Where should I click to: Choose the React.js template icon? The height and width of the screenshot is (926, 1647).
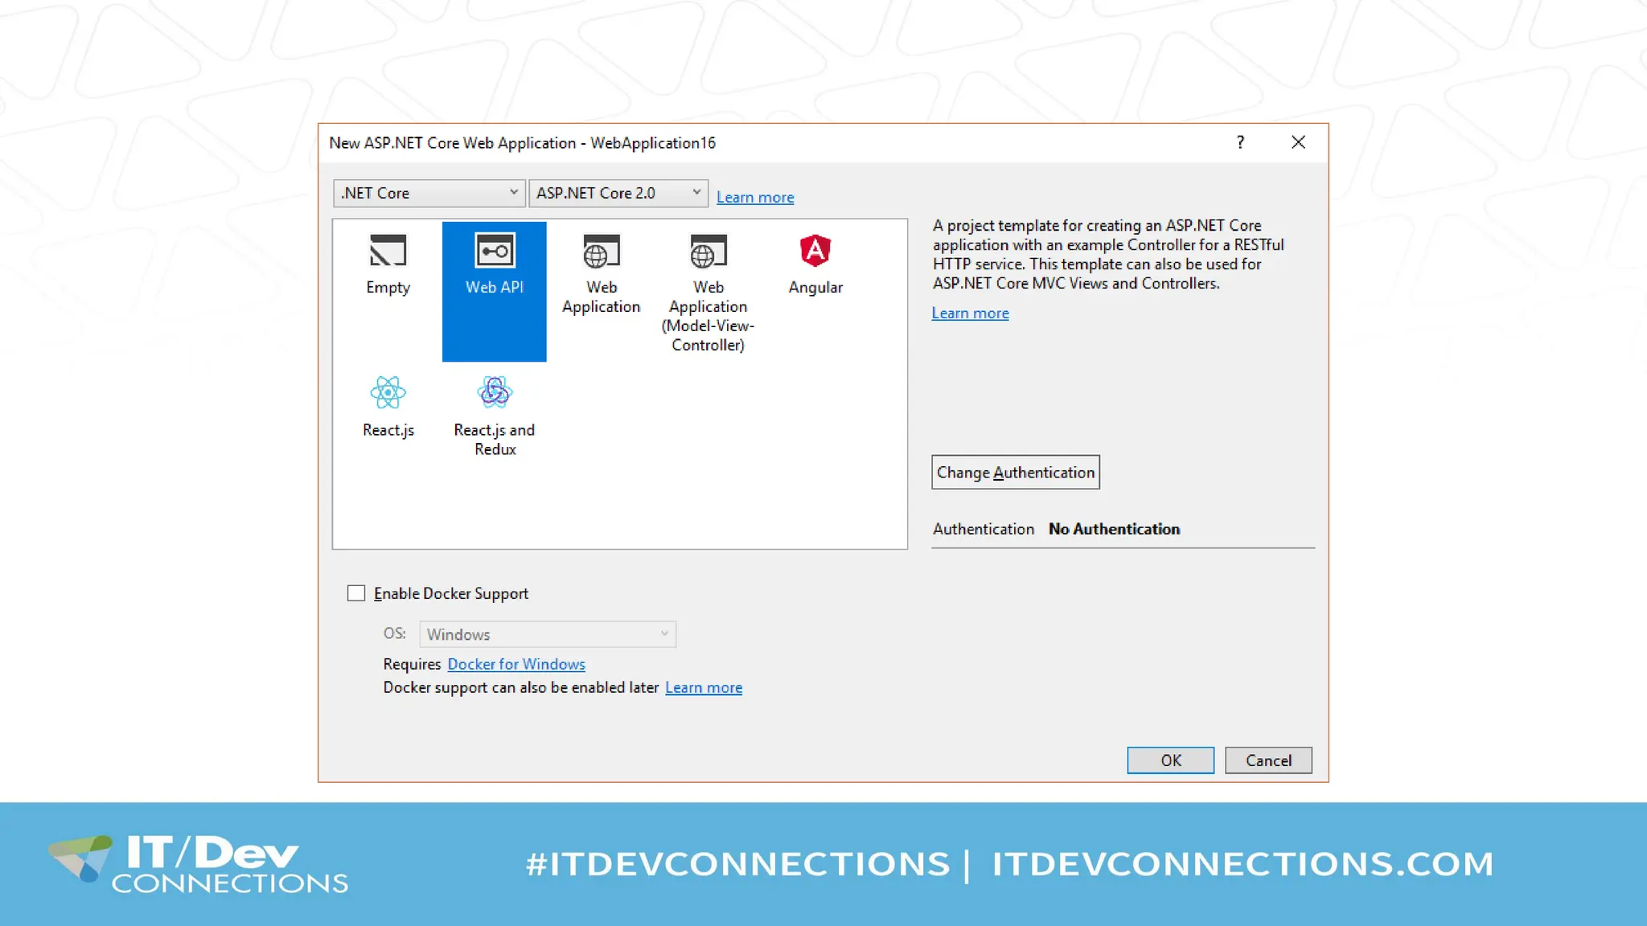pyautogui.click(x=388, y=393)
